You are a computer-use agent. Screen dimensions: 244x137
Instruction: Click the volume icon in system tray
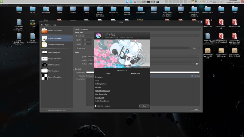pyautogui.click(x=207, y=2)
